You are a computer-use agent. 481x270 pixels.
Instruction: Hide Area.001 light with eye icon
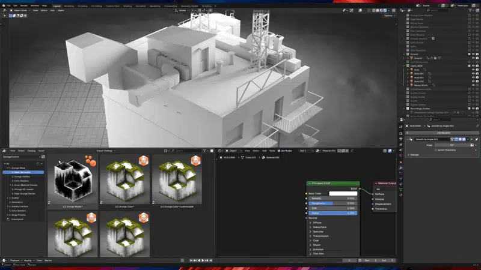[473, 74]
